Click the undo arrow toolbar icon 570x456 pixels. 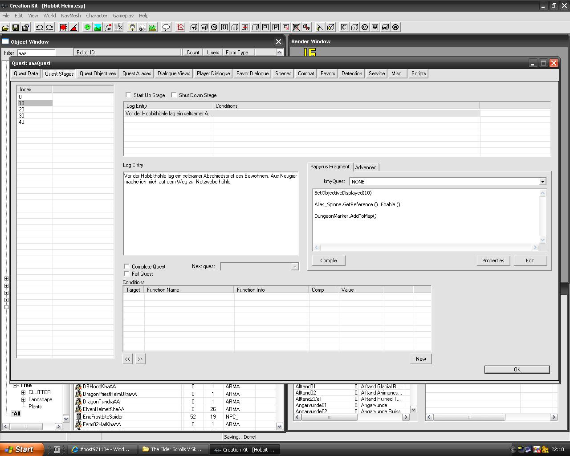click(39, 28)
